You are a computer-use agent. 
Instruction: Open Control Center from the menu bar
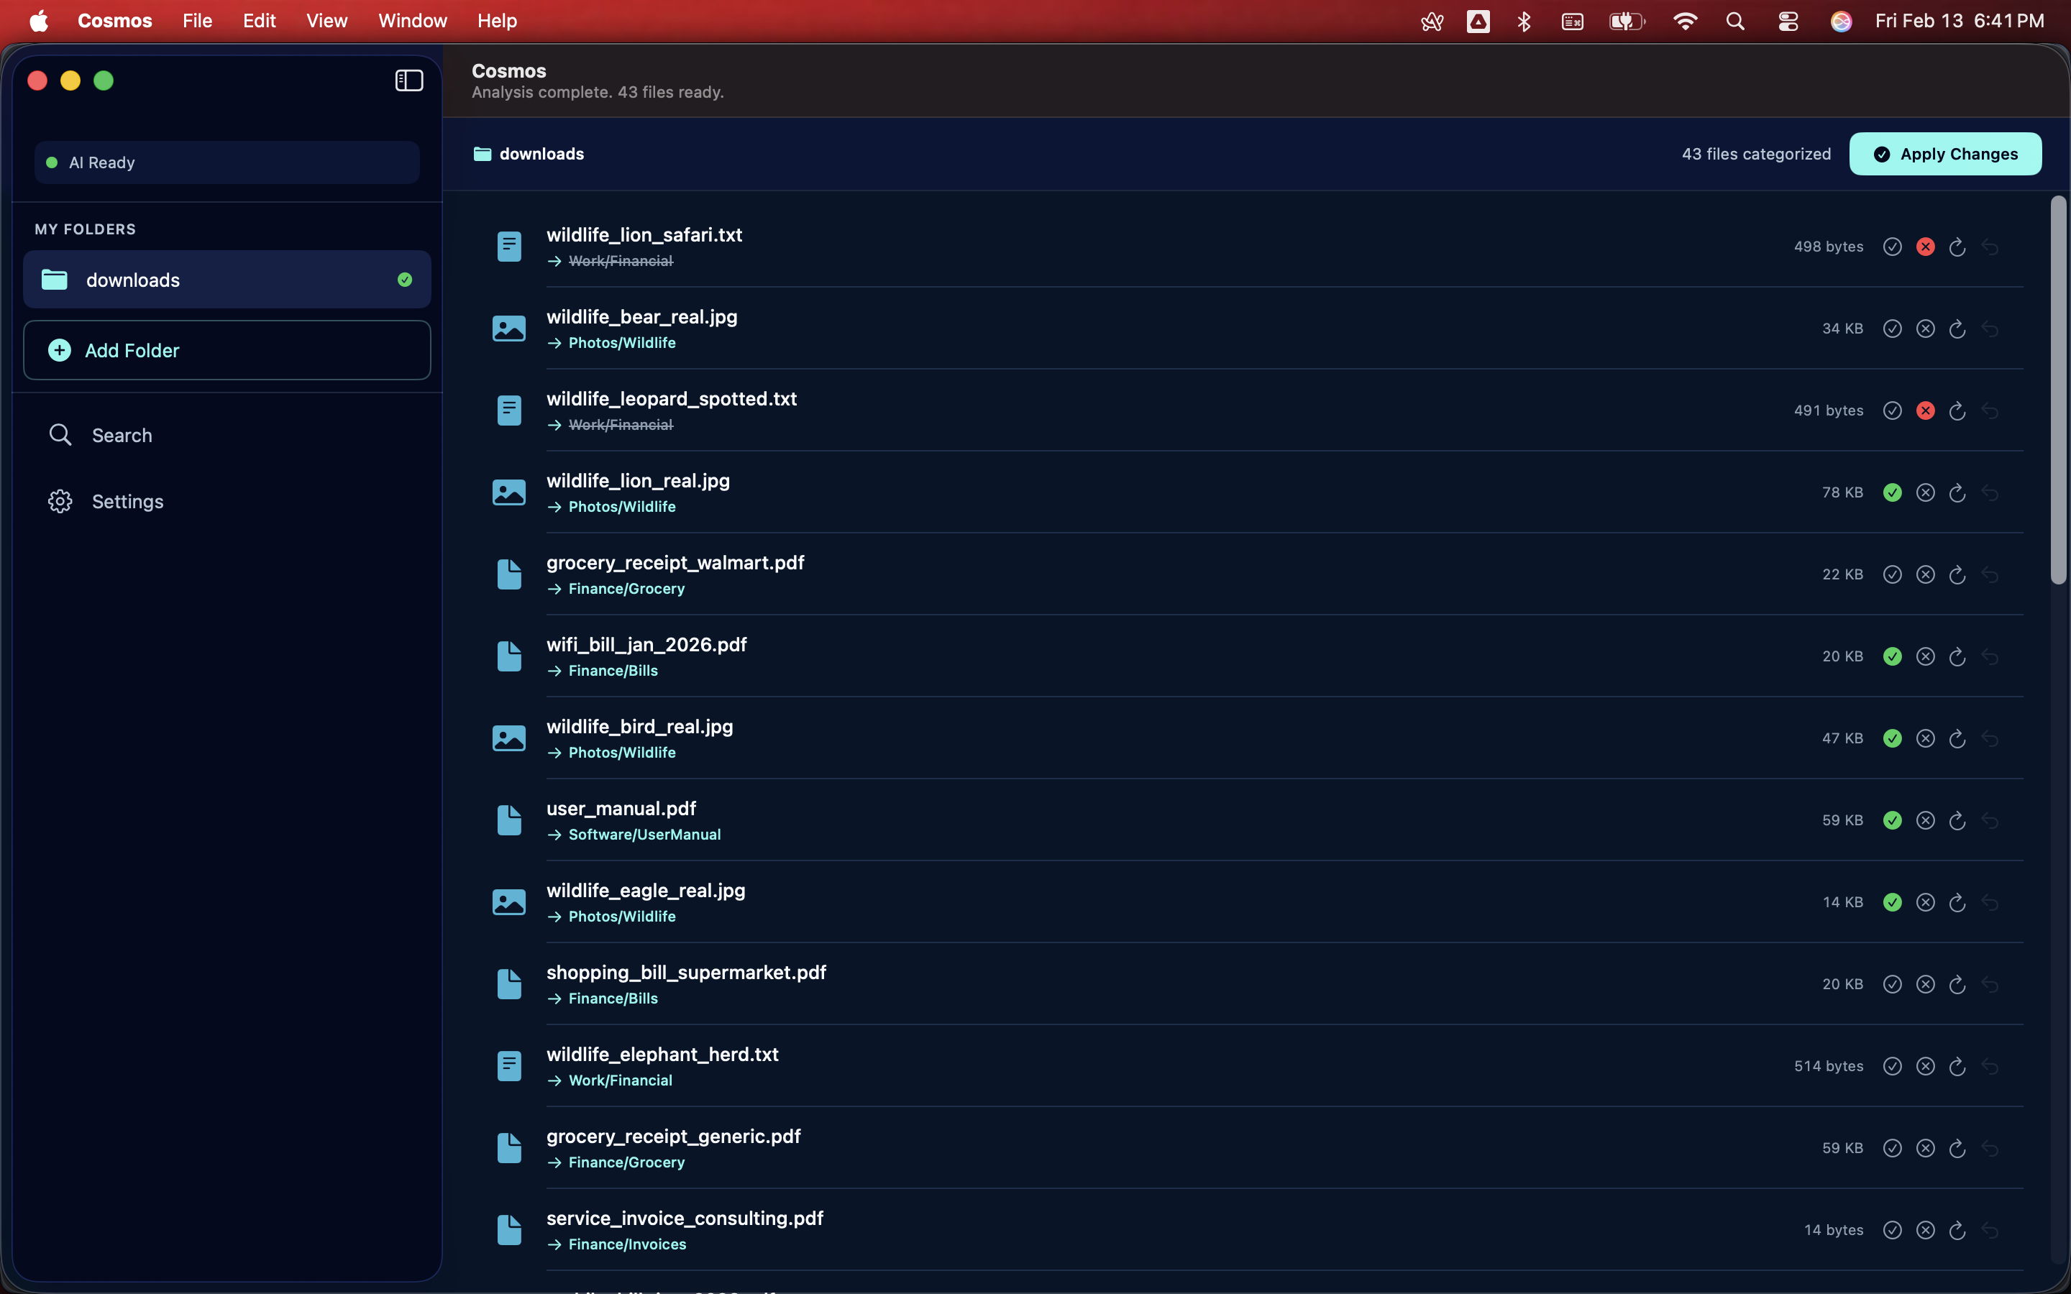1787,21
